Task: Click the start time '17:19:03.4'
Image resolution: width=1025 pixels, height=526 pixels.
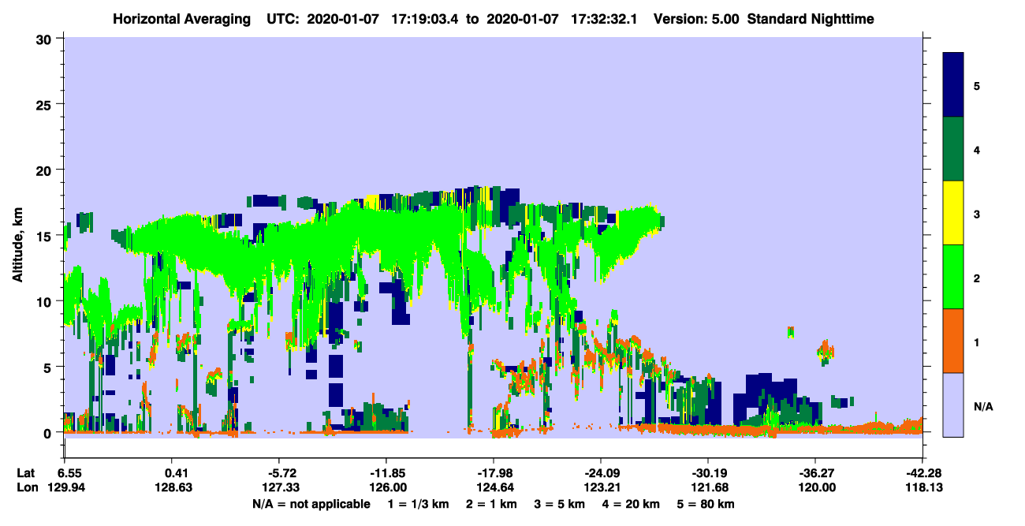Action: 425,19
